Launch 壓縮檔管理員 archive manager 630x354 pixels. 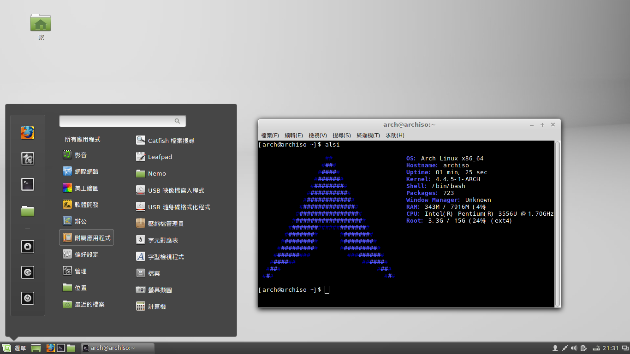click(x=160, y=224)
